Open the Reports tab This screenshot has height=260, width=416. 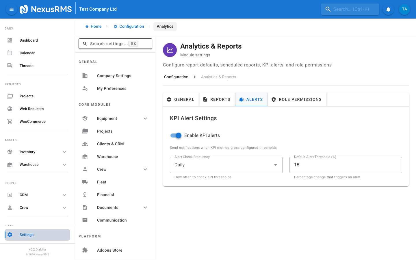pyautogui.click(x=217, y=99)
